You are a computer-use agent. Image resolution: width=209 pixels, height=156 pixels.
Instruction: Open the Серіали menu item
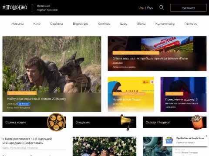tap(57, 24)
